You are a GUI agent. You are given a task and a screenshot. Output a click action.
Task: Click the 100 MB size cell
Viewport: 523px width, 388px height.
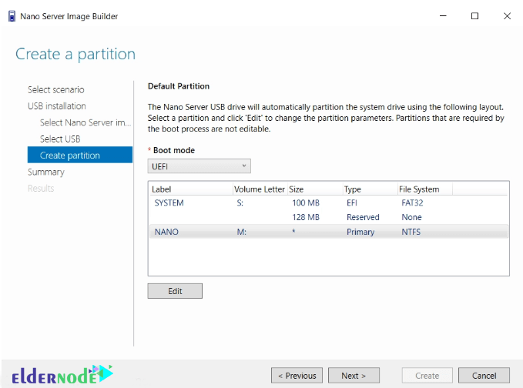point(306,202)
